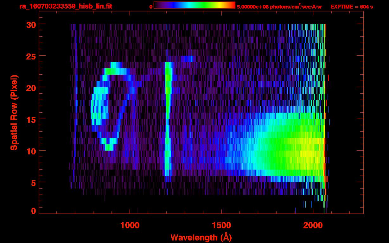Click the EXPTIME = 604 s text
389x243 pixels.
[x=352, y=7]
